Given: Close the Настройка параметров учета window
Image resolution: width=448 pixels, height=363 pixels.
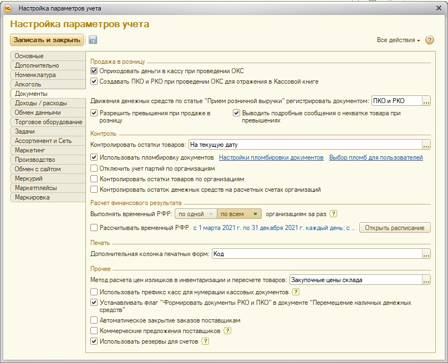Looking at the screenshot, I should click(x=439, y=8).
